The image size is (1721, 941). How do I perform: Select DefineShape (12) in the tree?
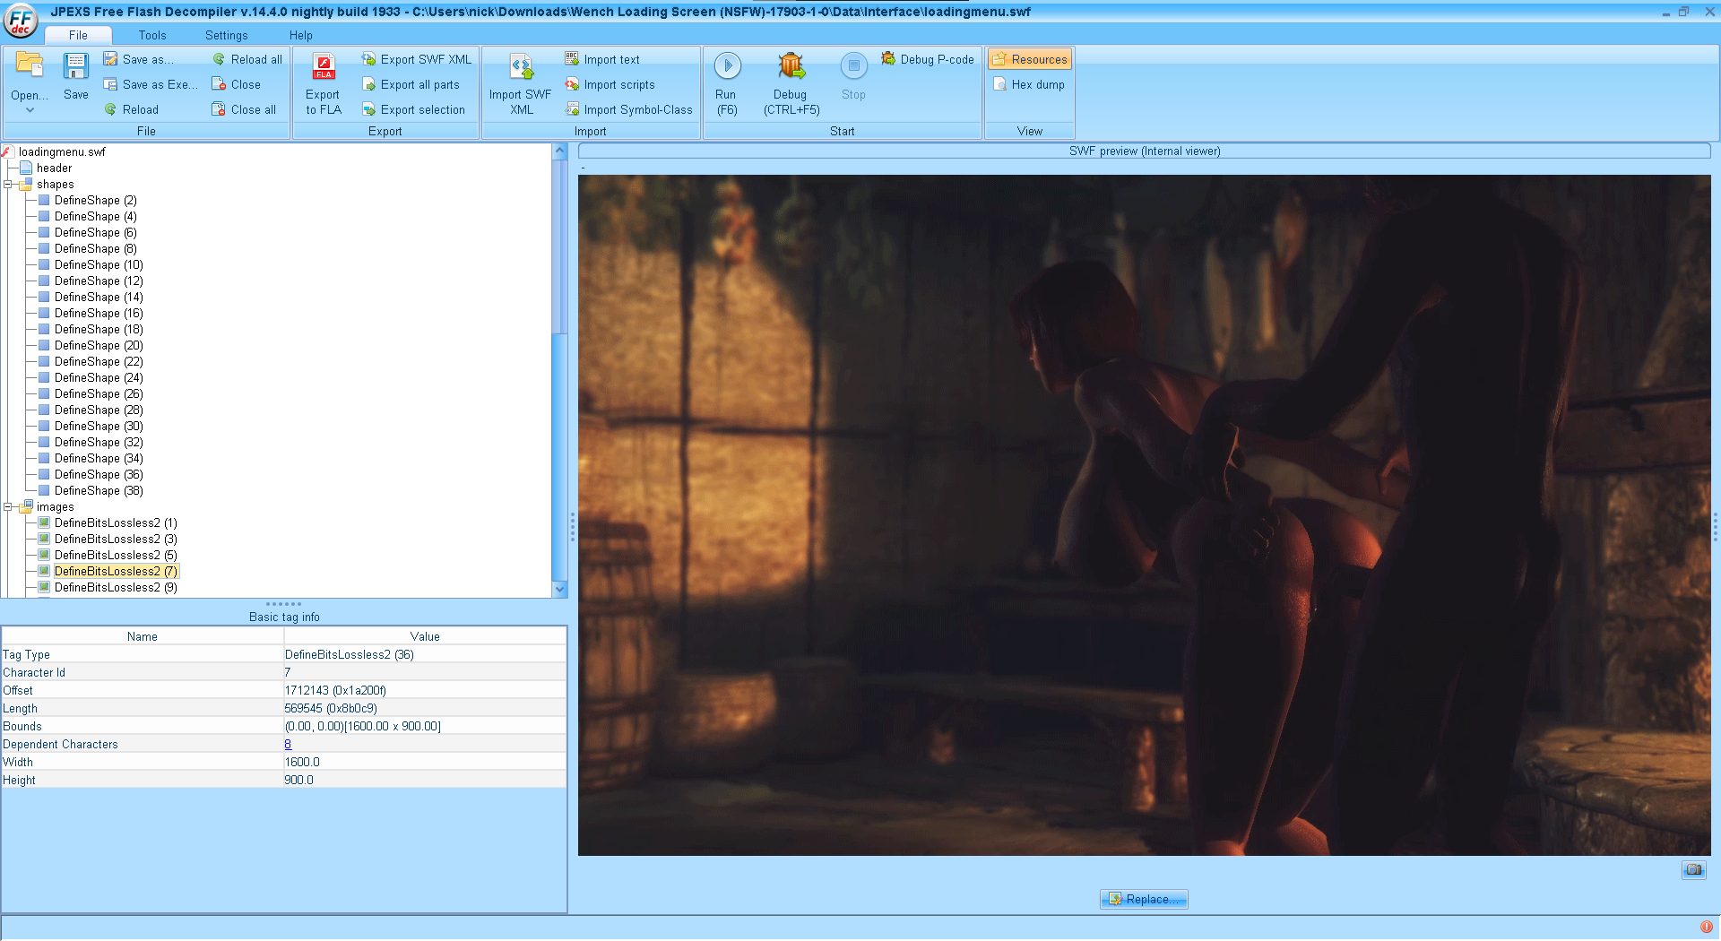(99, 281)
